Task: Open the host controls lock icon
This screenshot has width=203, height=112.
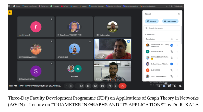Action: click(x=180, y=86)
